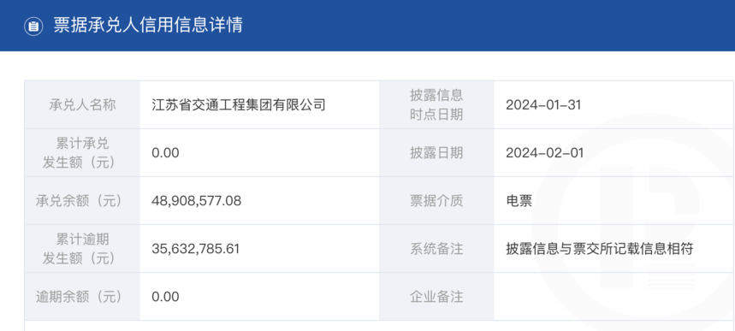Click the 累计承兑发生额 label cell
Viewport: 735px width, 331px height.
[82, 152]
